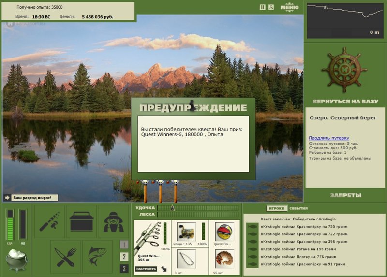Click the Турниры на базе text
The width and height of the screenshot is (387, 277).
340,158
